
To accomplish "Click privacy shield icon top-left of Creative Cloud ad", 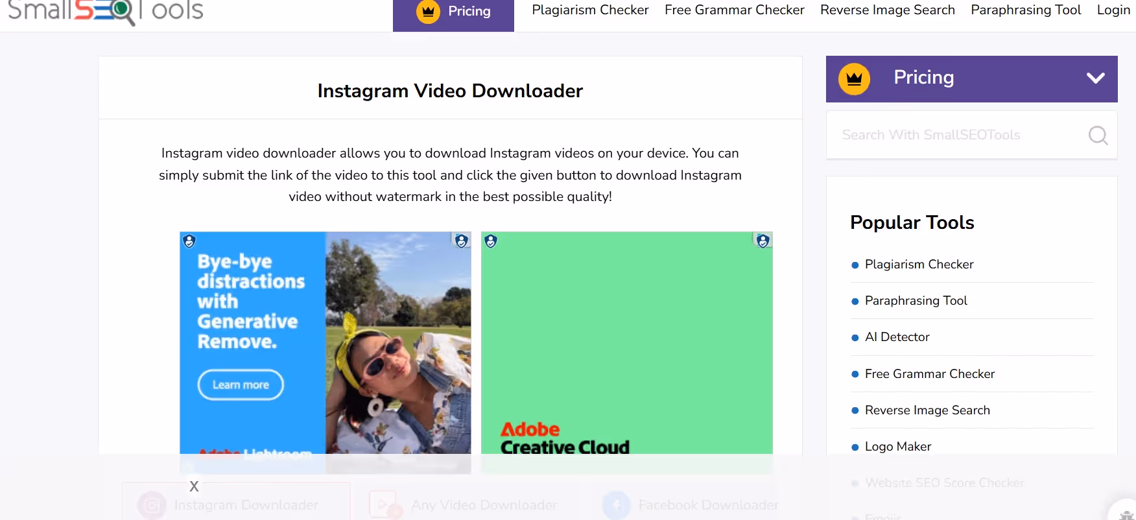I will [491, 241].
